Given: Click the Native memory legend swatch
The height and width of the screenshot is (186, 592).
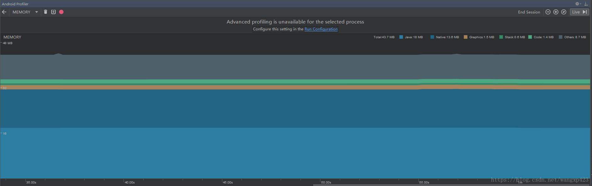Looking at the screenshot, I should point(432,37).
